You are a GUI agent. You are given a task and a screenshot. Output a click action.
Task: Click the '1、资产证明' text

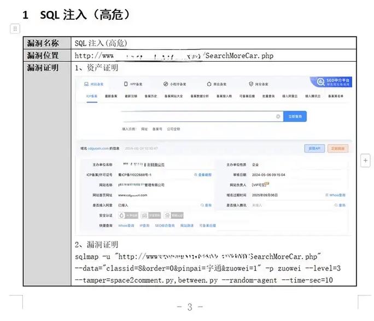pos(96,68)
